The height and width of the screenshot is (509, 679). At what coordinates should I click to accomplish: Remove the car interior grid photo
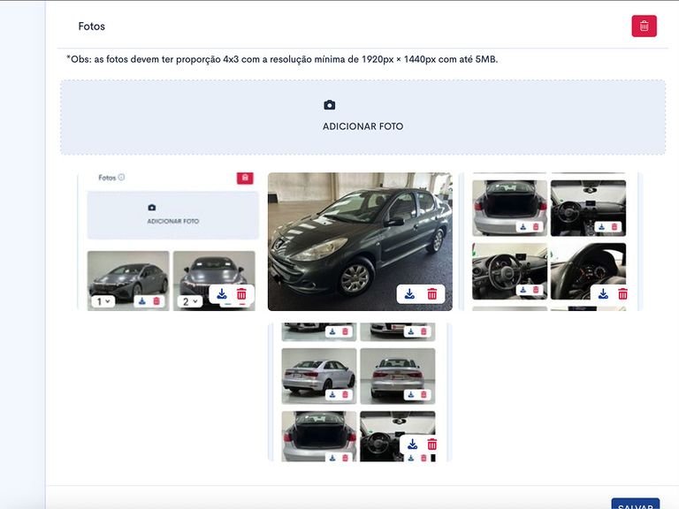623,294
